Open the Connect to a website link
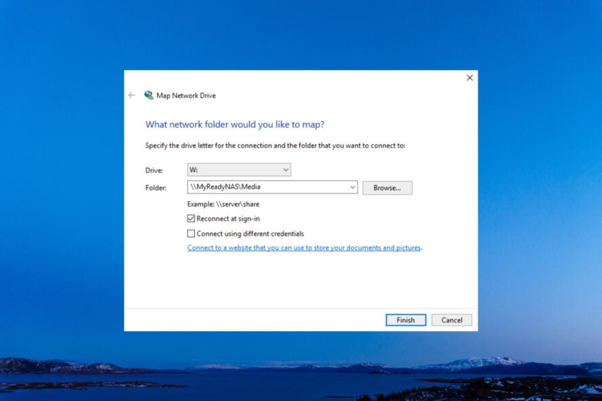 point(304,248)
